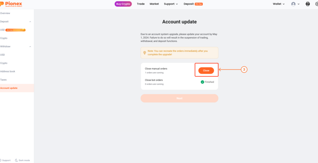
Task: Select Address book in sidebar
Action: 8,71
